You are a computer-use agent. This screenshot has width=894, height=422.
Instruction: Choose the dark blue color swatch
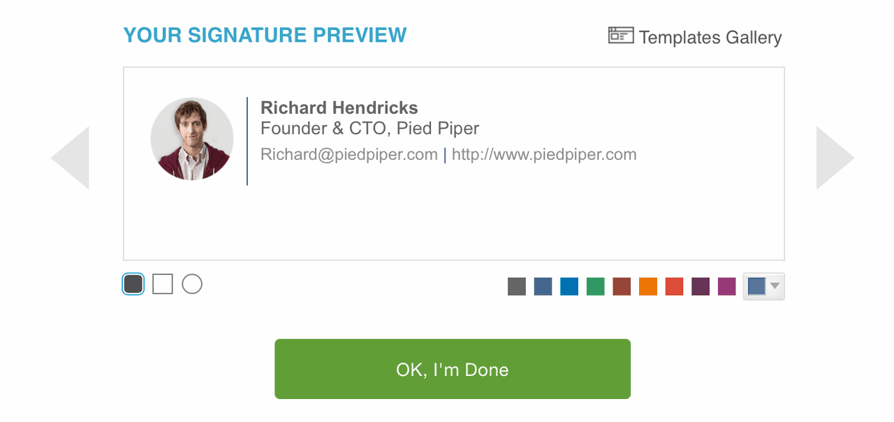click(543, 287)
